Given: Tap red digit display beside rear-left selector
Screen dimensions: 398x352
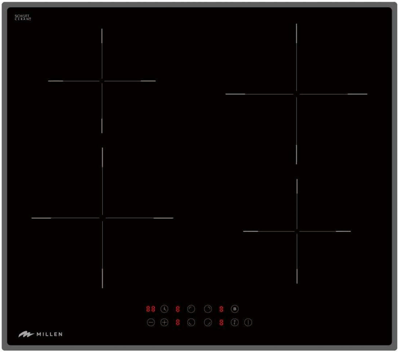Looking at the screenshot, I should click(x=178, y=309).
